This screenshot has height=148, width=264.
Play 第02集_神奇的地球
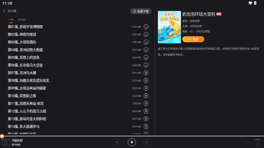coord(22,34)
